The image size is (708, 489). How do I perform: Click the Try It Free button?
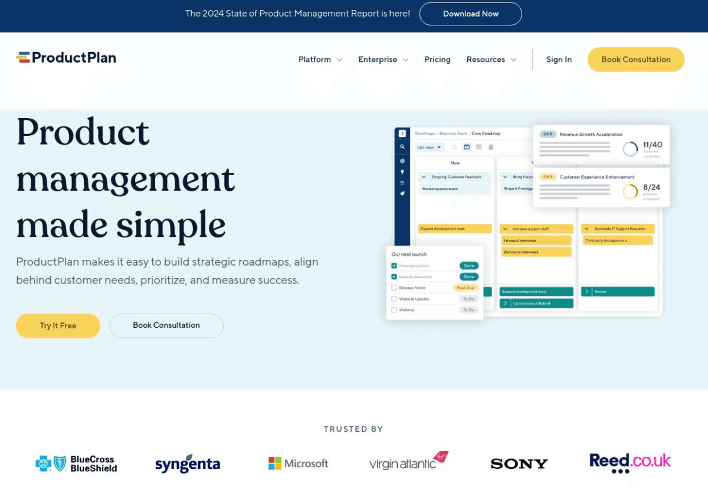tap(58, 325)
